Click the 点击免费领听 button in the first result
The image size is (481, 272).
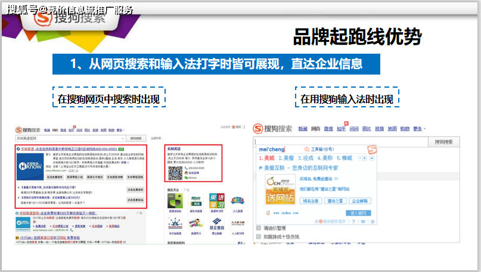tap(135, 190)
